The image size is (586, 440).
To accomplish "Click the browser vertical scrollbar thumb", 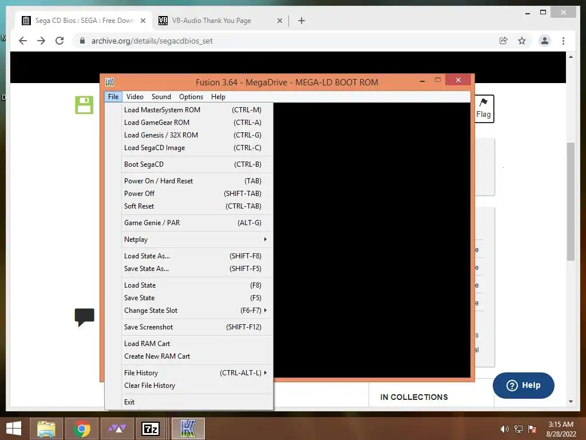I will pos(571,201).
